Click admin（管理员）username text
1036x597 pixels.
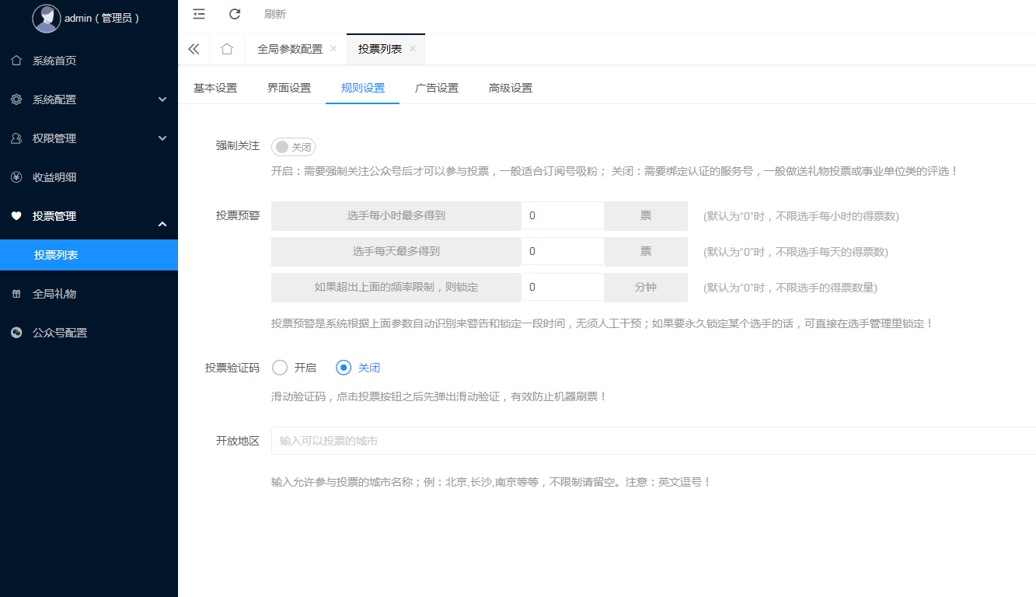pos(102,18)
